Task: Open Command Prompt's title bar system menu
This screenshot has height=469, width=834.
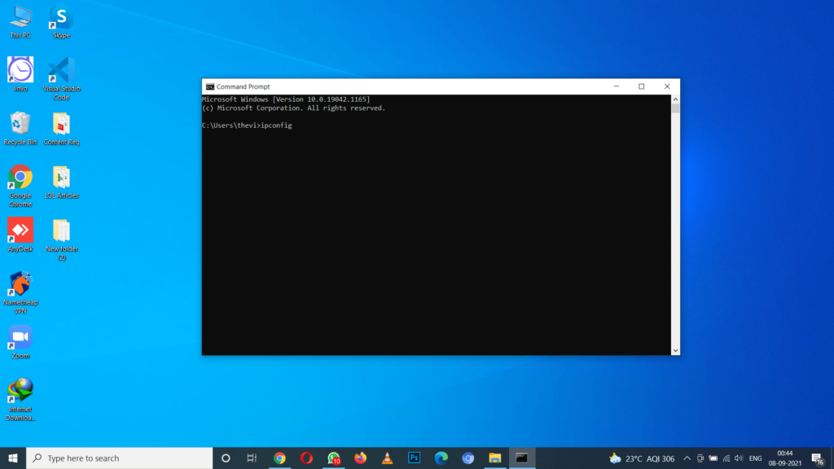Action: 208,86
